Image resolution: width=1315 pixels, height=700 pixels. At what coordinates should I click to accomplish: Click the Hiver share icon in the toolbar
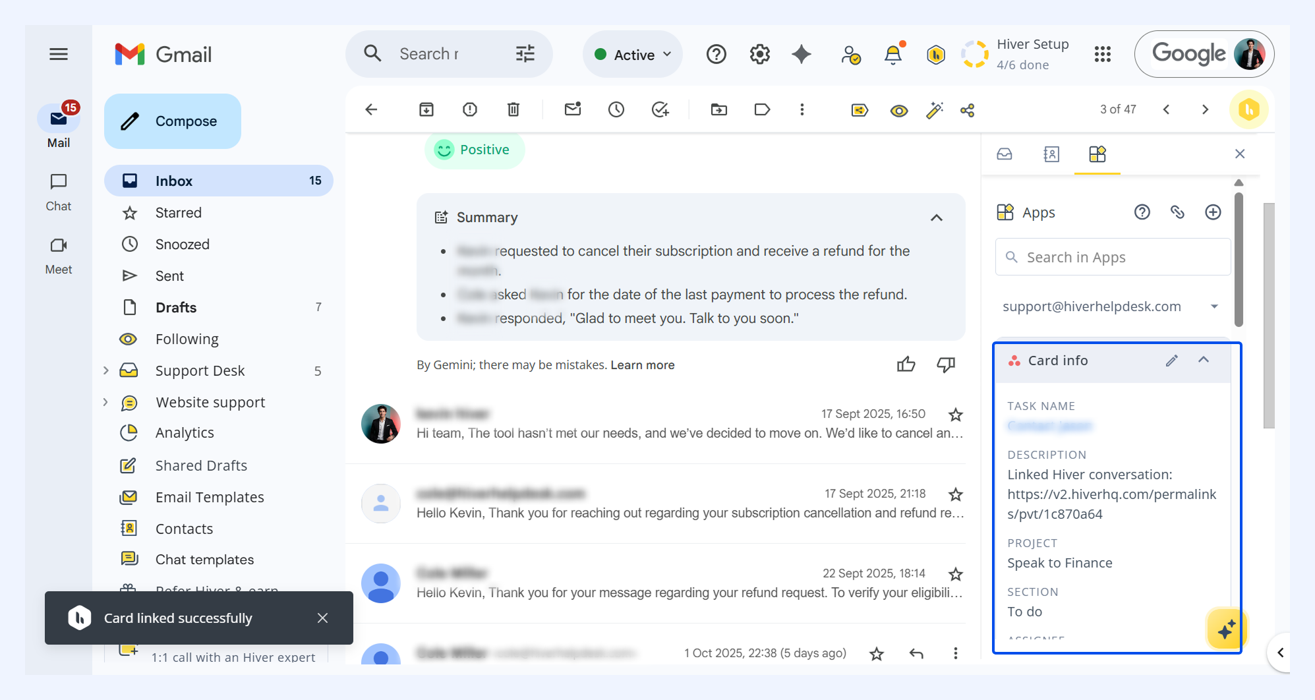[968, 110]
